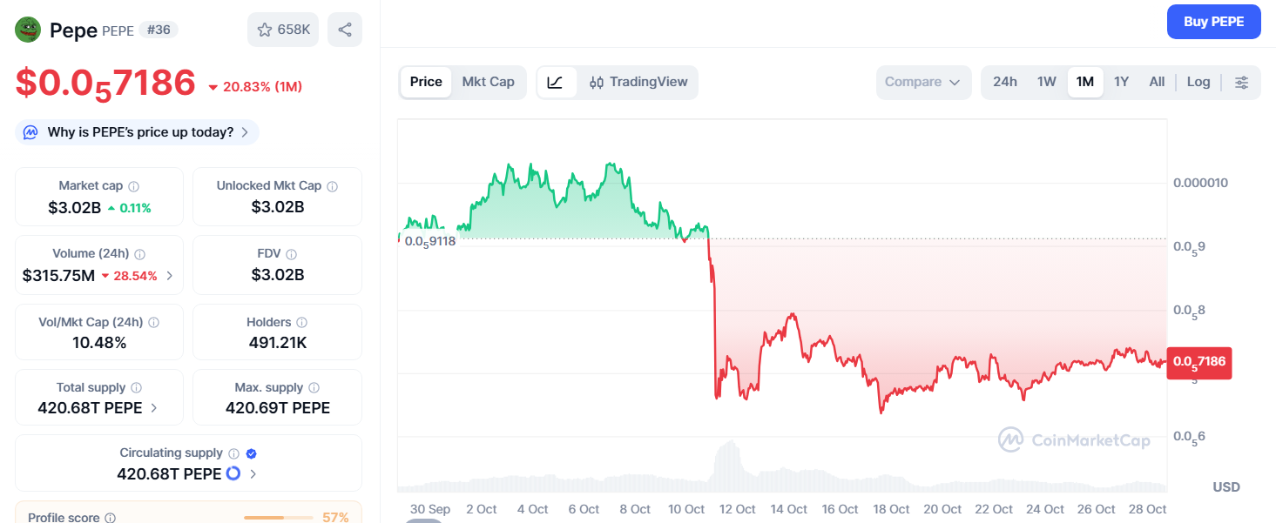
Task: Switch chart view to Mkt Cap
Action: click(489, 82)
